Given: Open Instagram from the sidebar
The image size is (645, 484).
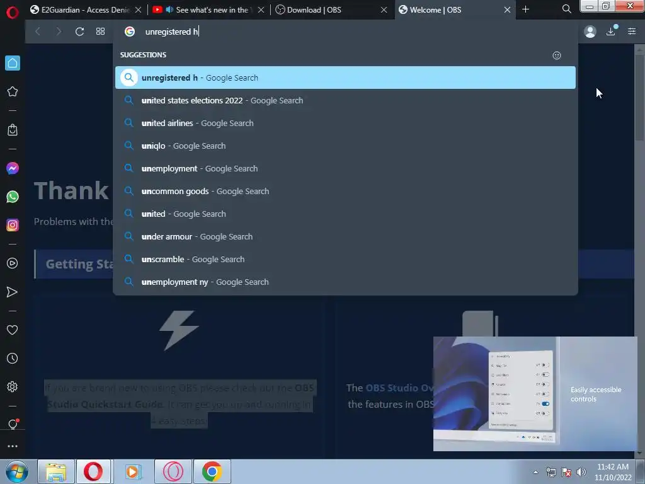Looking at the screenshot, I should (x=13, y=225).
